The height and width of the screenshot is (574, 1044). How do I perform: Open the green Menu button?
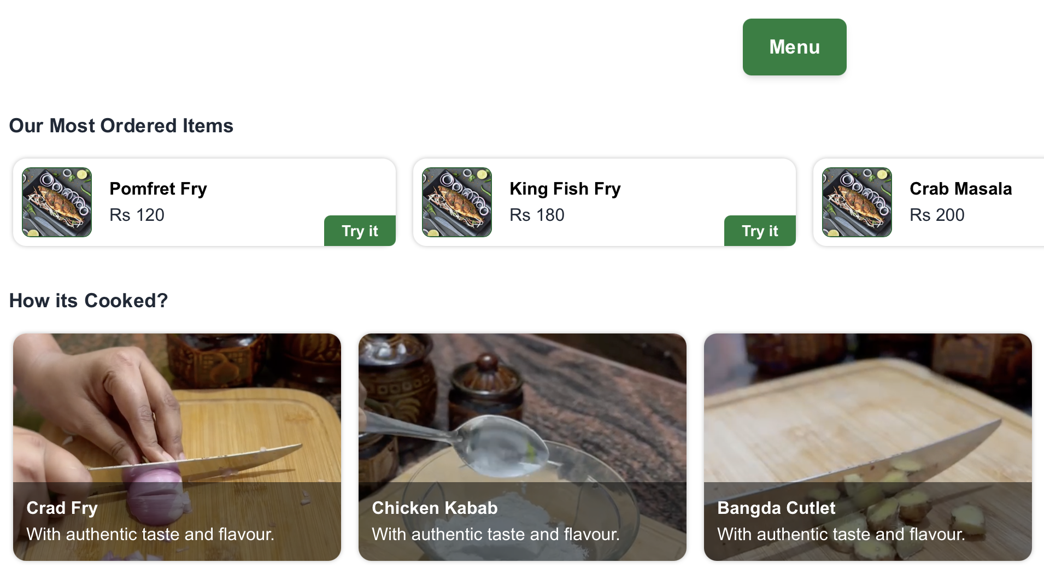[794, 47]
